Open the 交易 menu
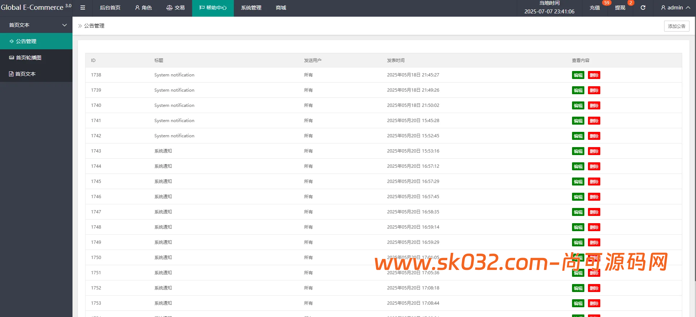The image size is (696, 317). (x=175, y=8)
